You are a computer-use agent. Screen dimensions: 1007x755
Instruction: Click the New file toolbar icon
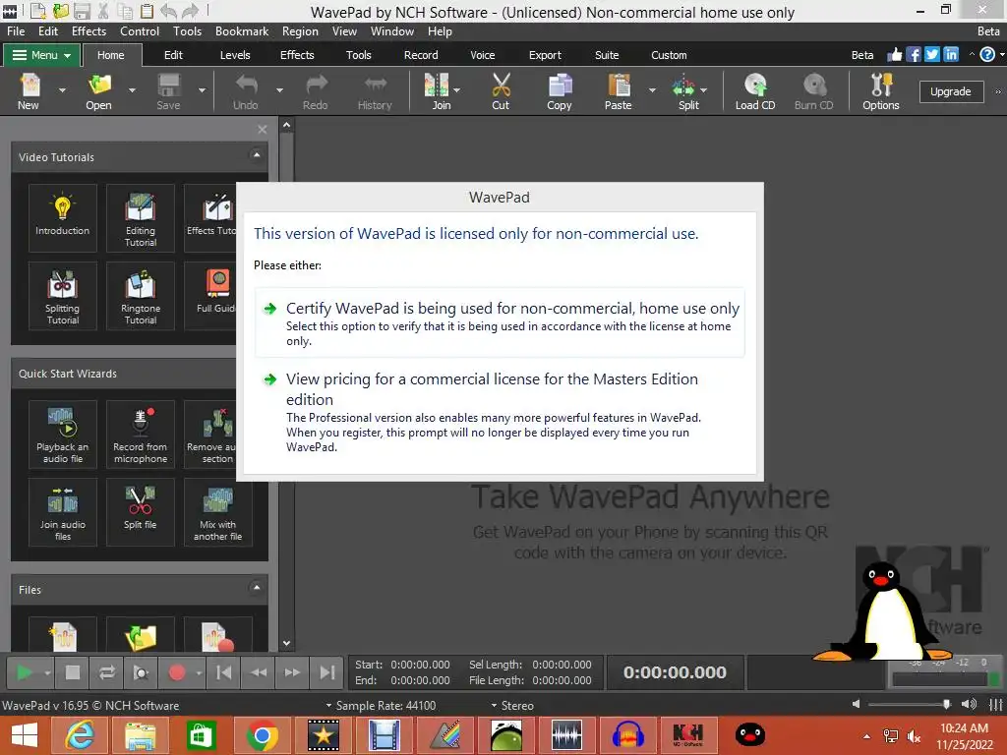coord(29,91)
